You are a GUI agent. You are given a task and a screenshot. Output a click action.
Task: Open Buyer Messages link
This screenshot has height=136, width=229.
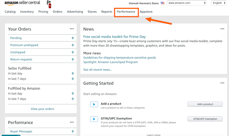tap(21, 131)
